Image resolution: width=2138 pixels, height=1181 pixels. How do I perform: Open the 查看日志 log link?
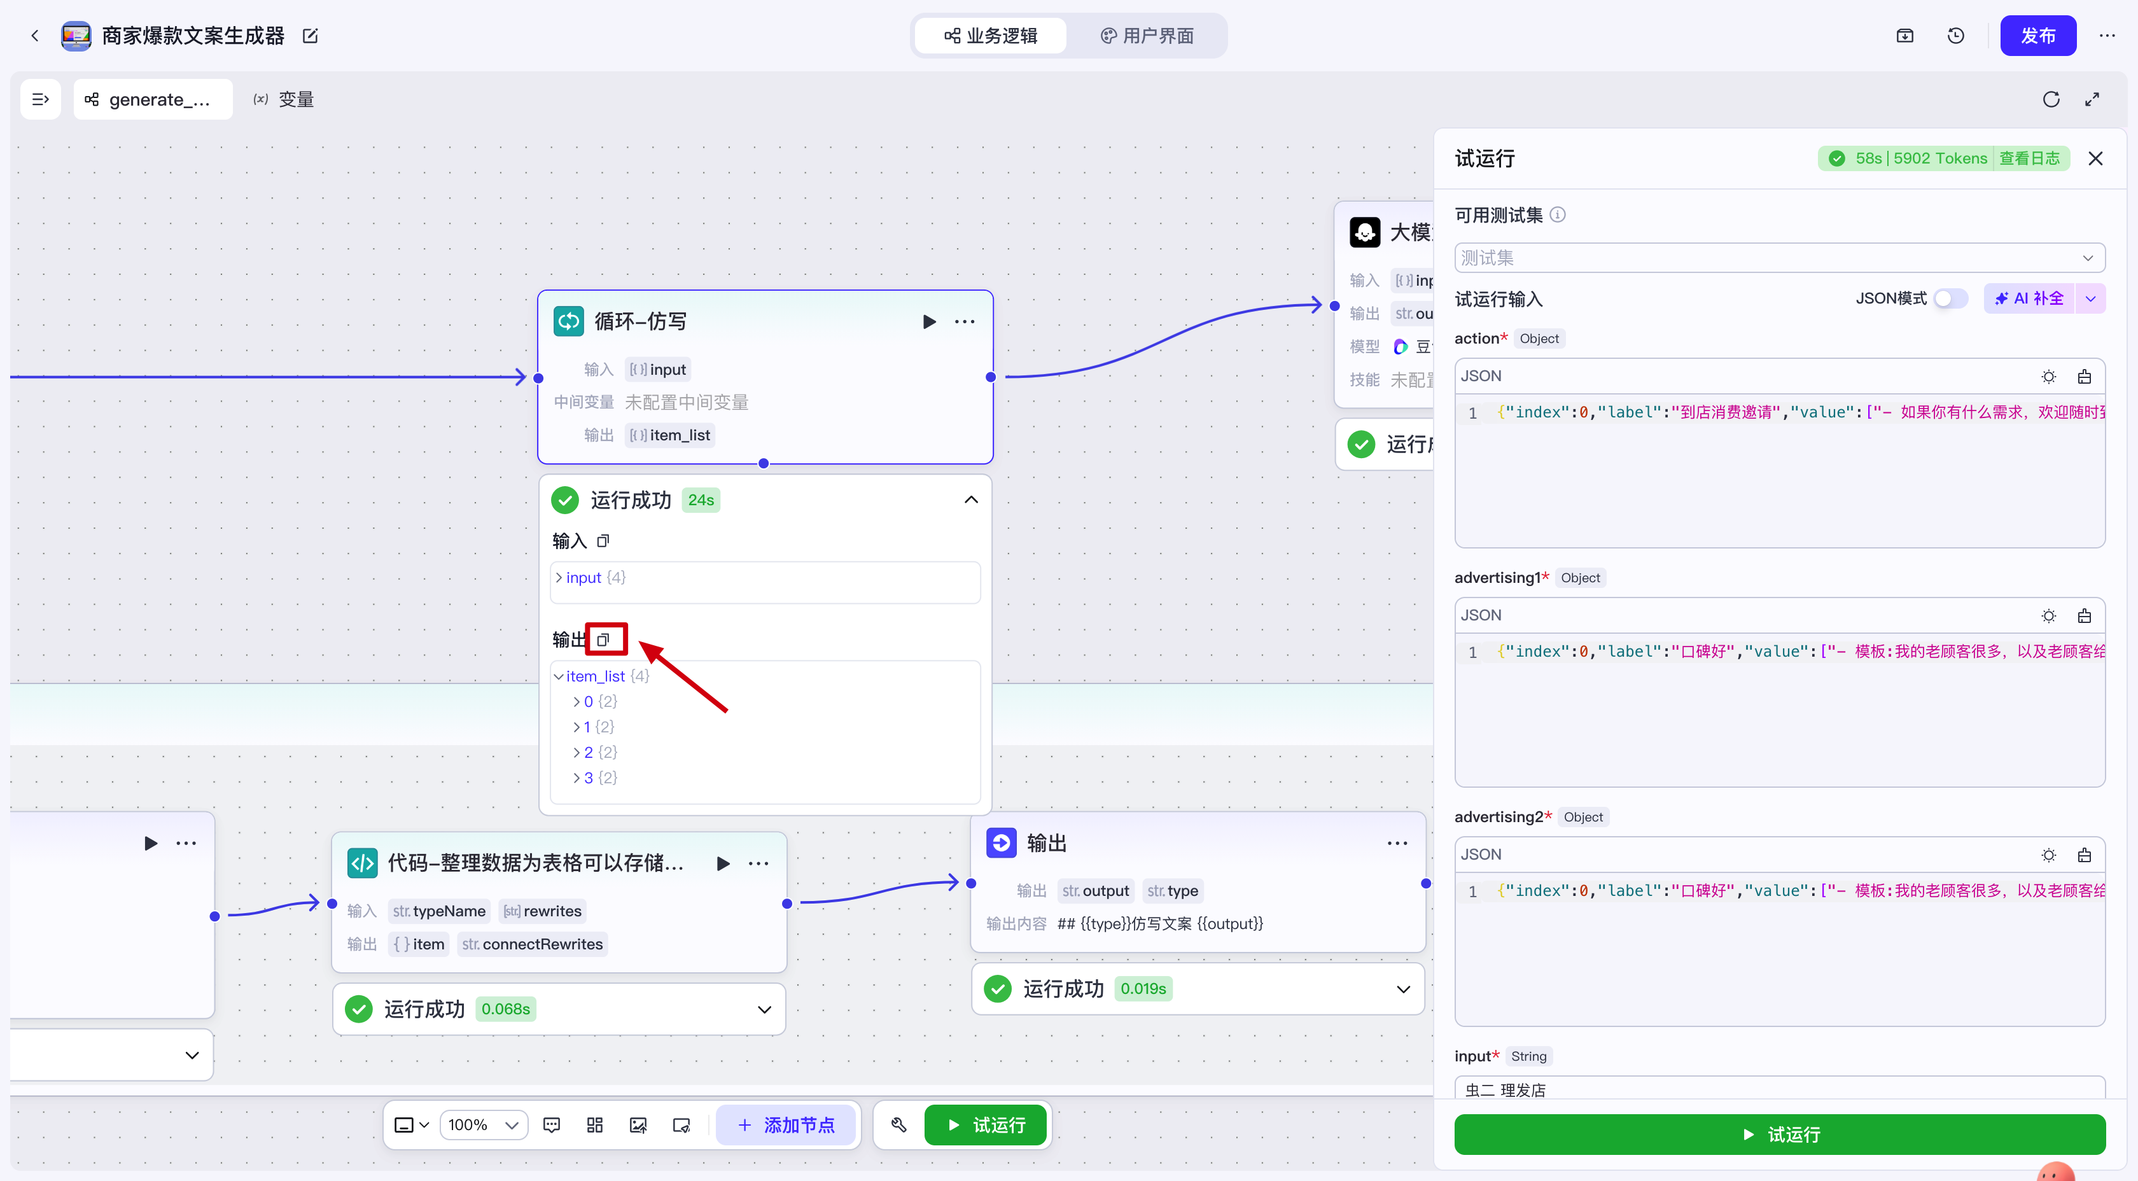click(x=2029, y=158)
